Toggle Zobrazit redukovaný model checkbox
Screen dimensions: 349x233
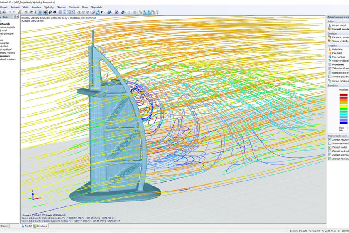click(329, 139)
